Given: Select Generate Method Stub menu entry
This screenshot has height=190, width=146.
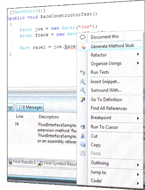Looking at the screenshot, I should coord(110,46).
